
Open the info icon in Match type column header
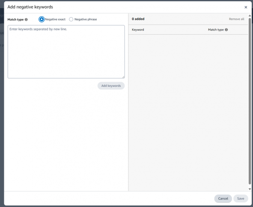226,30
